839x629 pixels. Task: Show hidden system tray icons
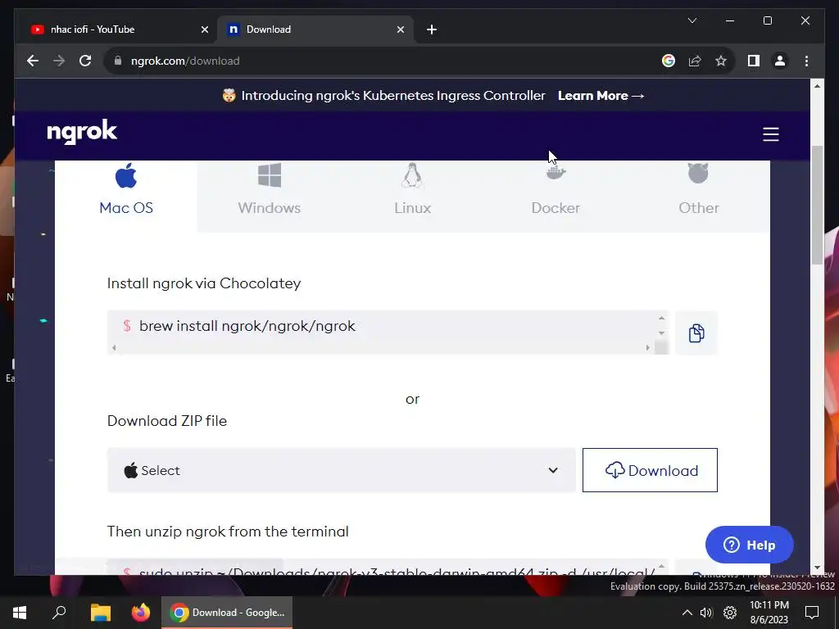[x=687, y=613]
